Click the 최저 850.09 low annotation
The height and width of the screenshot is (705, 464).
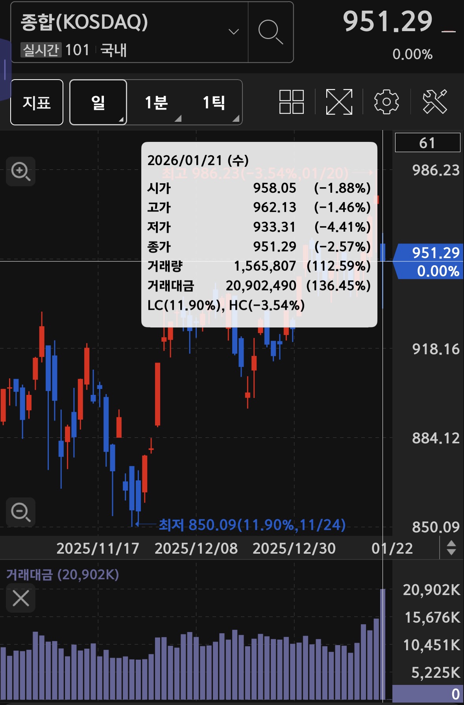(252, 525)
